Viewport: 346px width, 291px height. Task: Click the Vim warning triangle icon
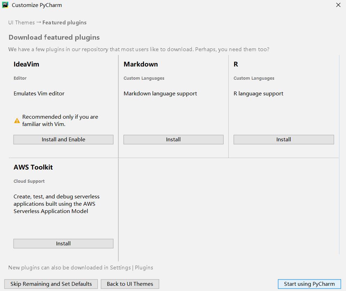point(17,121)
